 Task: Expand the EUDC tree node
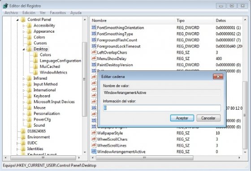pos(17,143)
